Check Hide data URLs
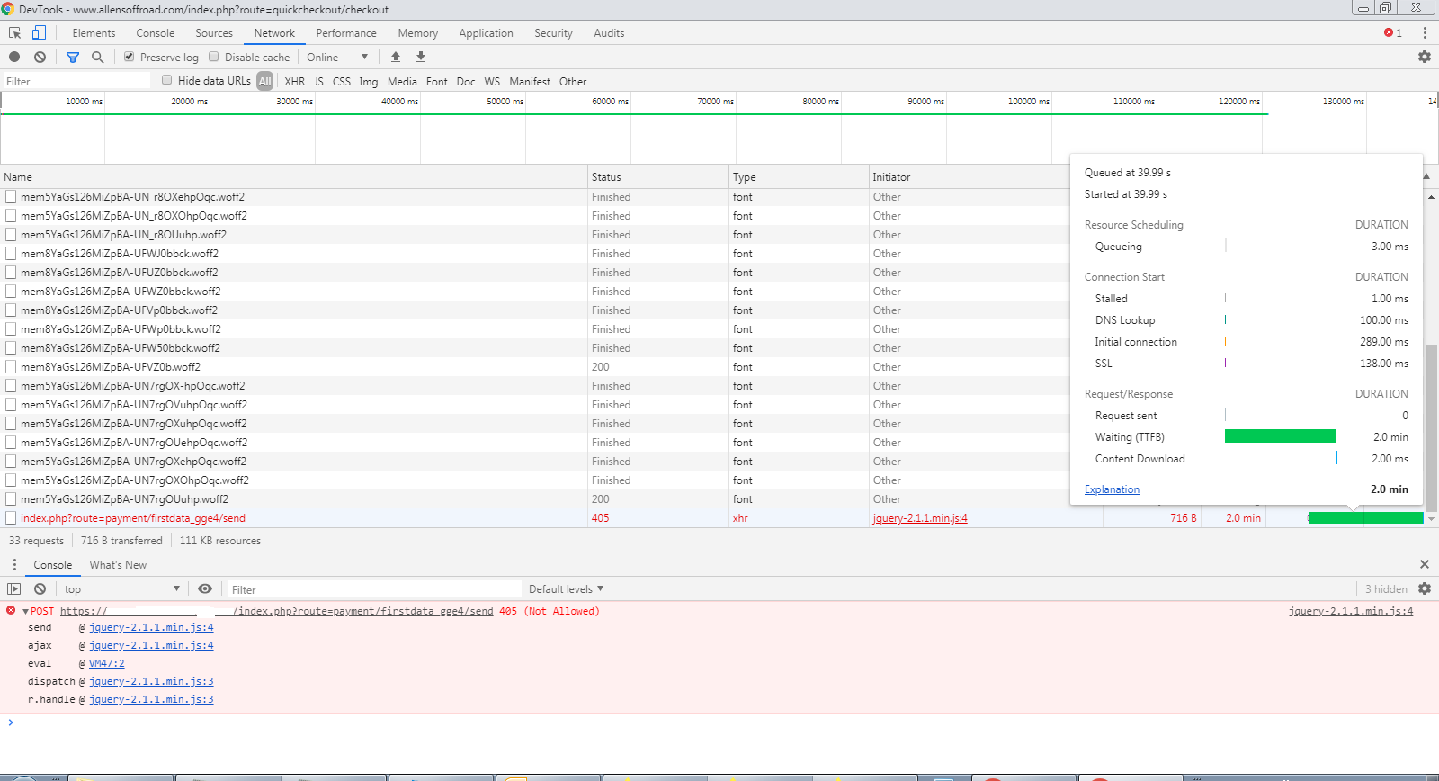 click(x=166, y=80)
